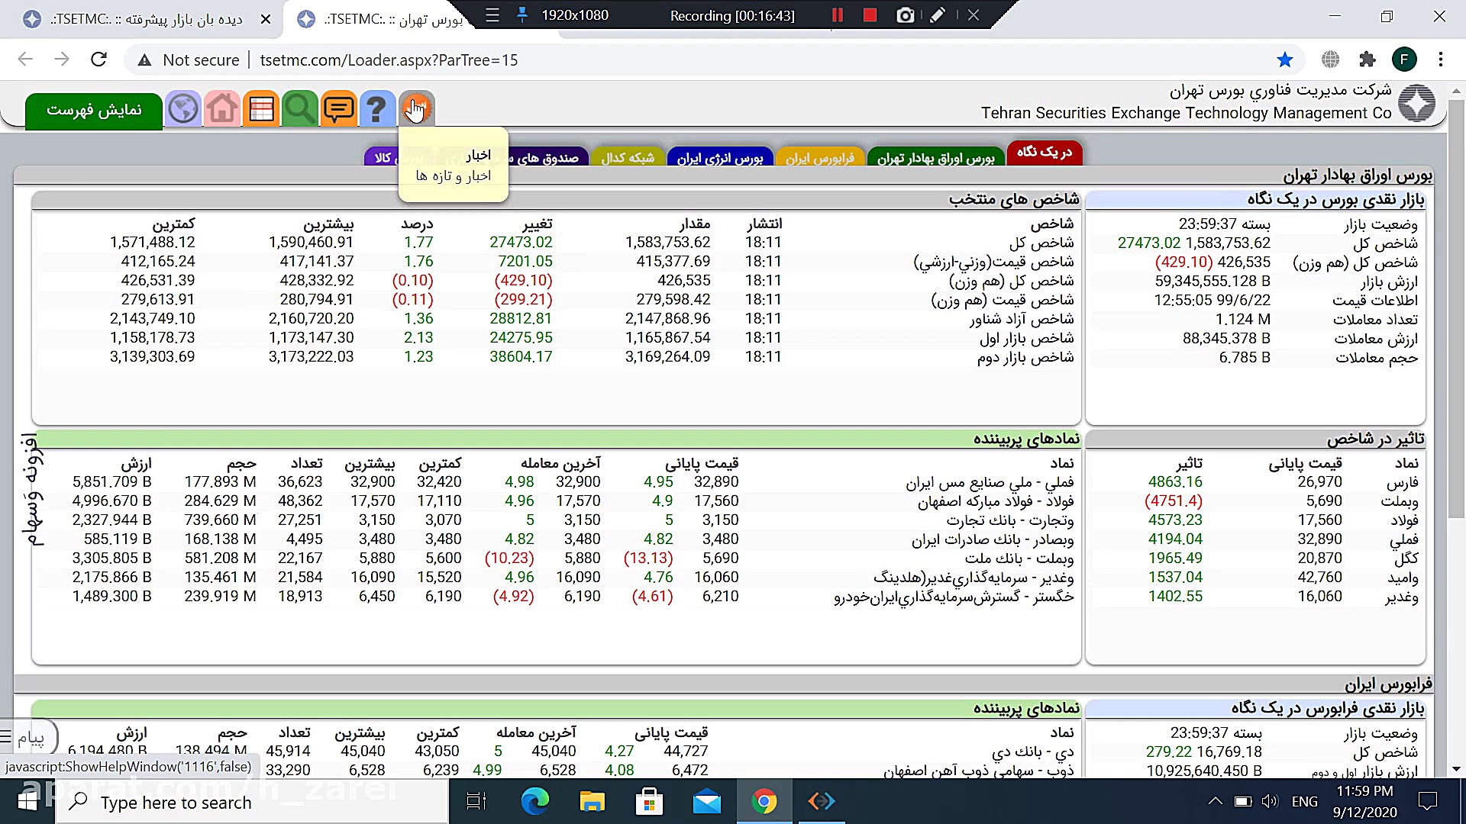
Task: Click the recorder screenshot camera icon
Action: click(905, 15)
